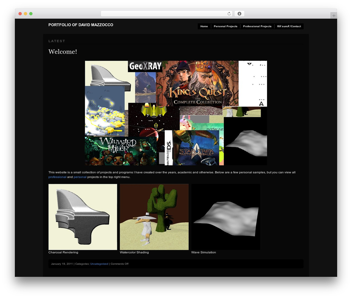Click the Comments Off text
Image resolution: width=352 pixels, height=298 pixels.
[x=120, y=264]
